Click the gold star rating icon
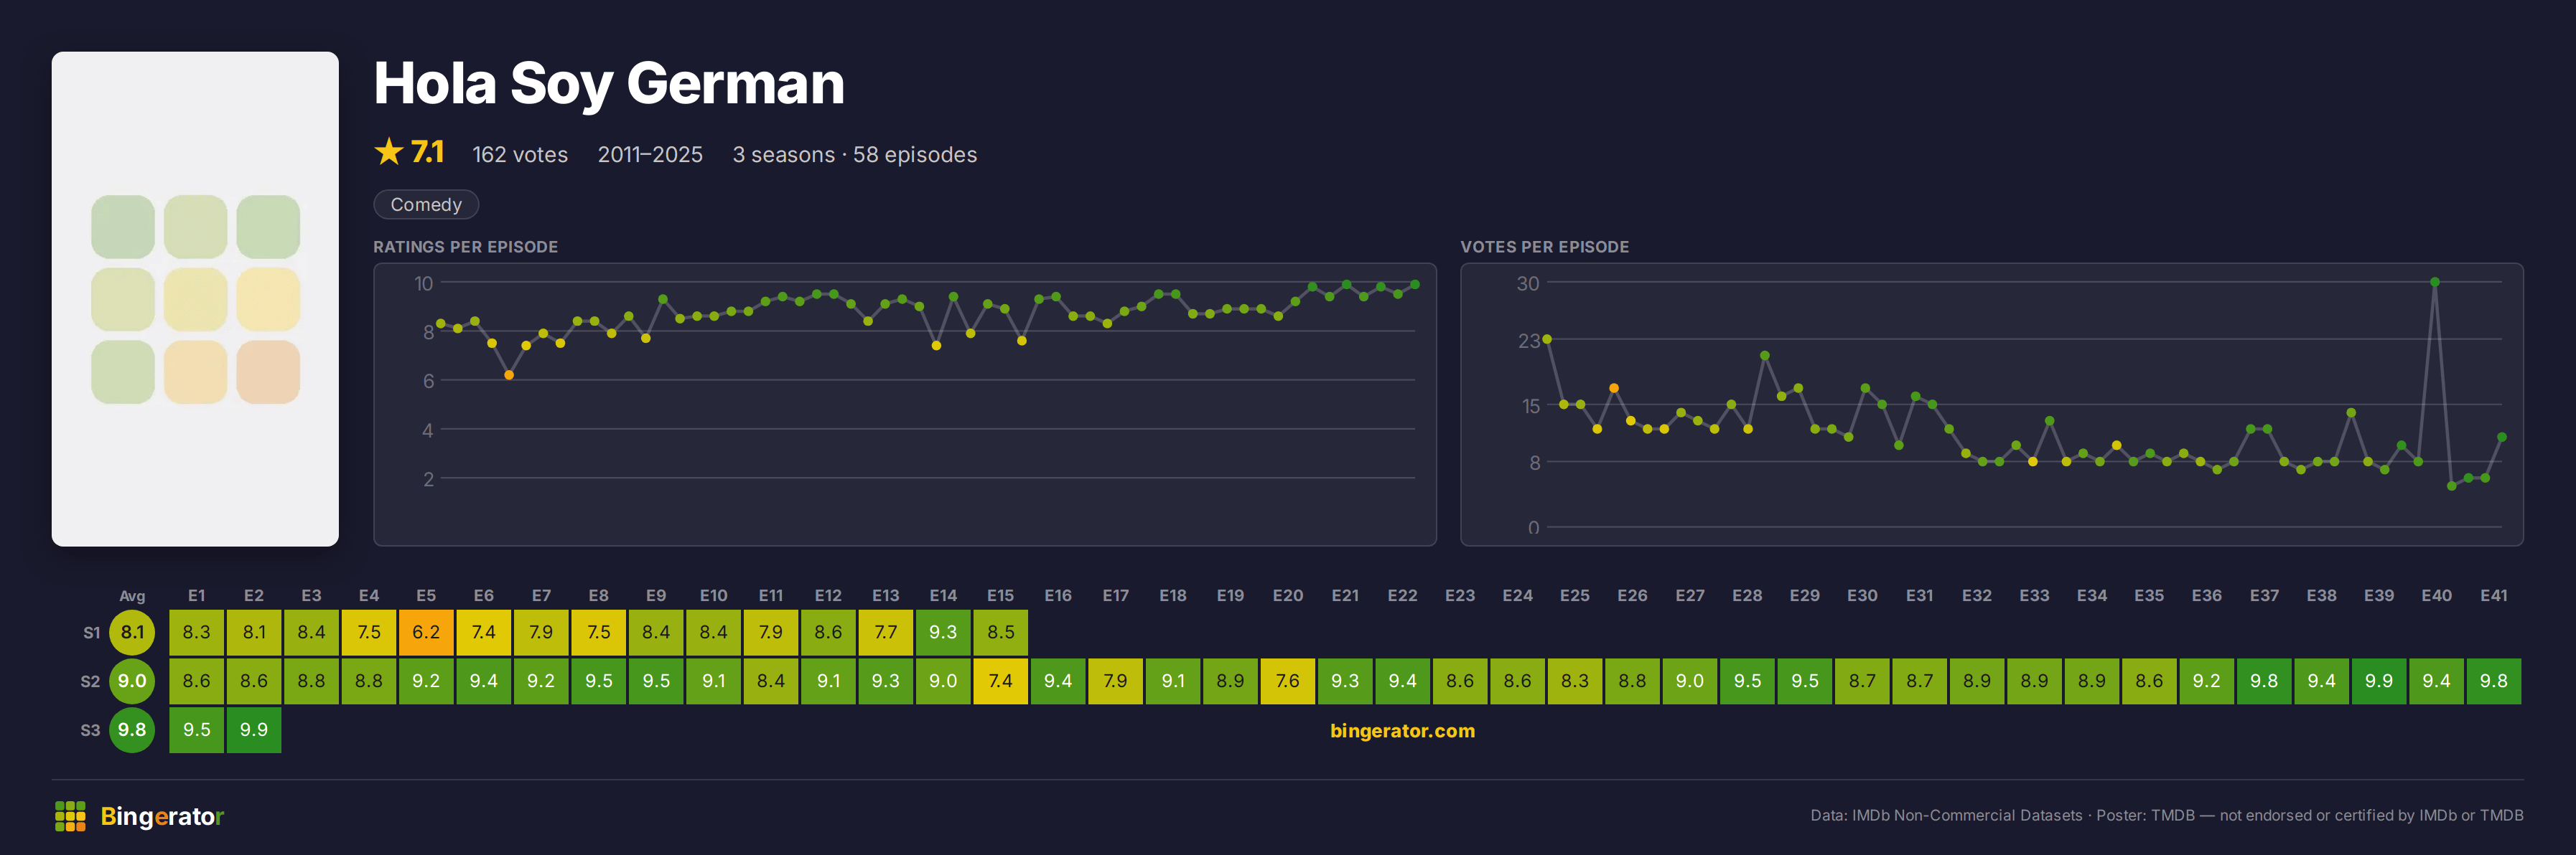2576x855 pixels. point(388,152)
